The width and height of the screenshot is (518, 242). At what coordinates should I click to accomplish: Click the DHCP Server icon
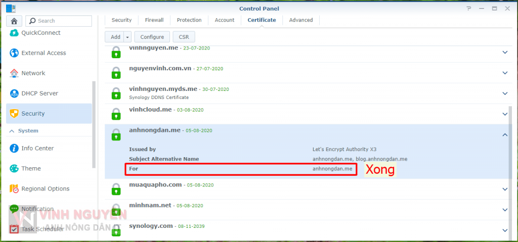(14, 93)
